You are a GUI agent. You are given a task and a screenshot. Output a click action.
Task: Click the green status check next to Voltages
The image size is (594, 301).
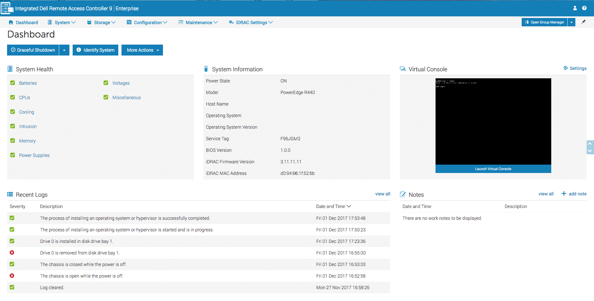tap(106, 83)
